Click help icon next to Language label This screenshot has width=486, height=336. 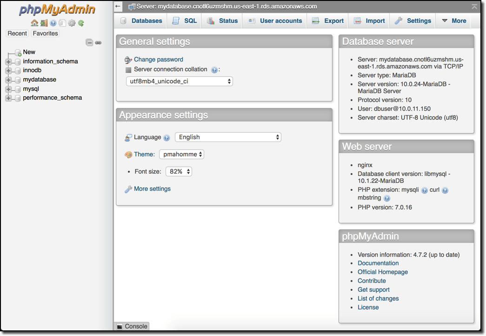tap(166, 138)
